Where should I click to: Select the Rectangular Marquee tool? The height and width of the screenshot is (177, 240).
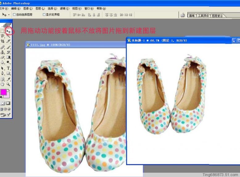pos(2,31)
